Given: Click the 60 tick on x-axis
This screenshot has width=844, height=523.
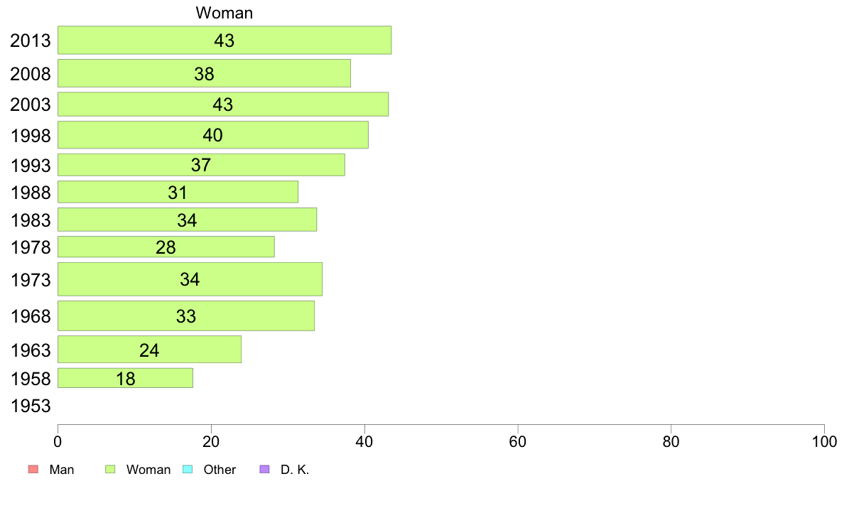Looking at the screenshot, I should (518, 442).
